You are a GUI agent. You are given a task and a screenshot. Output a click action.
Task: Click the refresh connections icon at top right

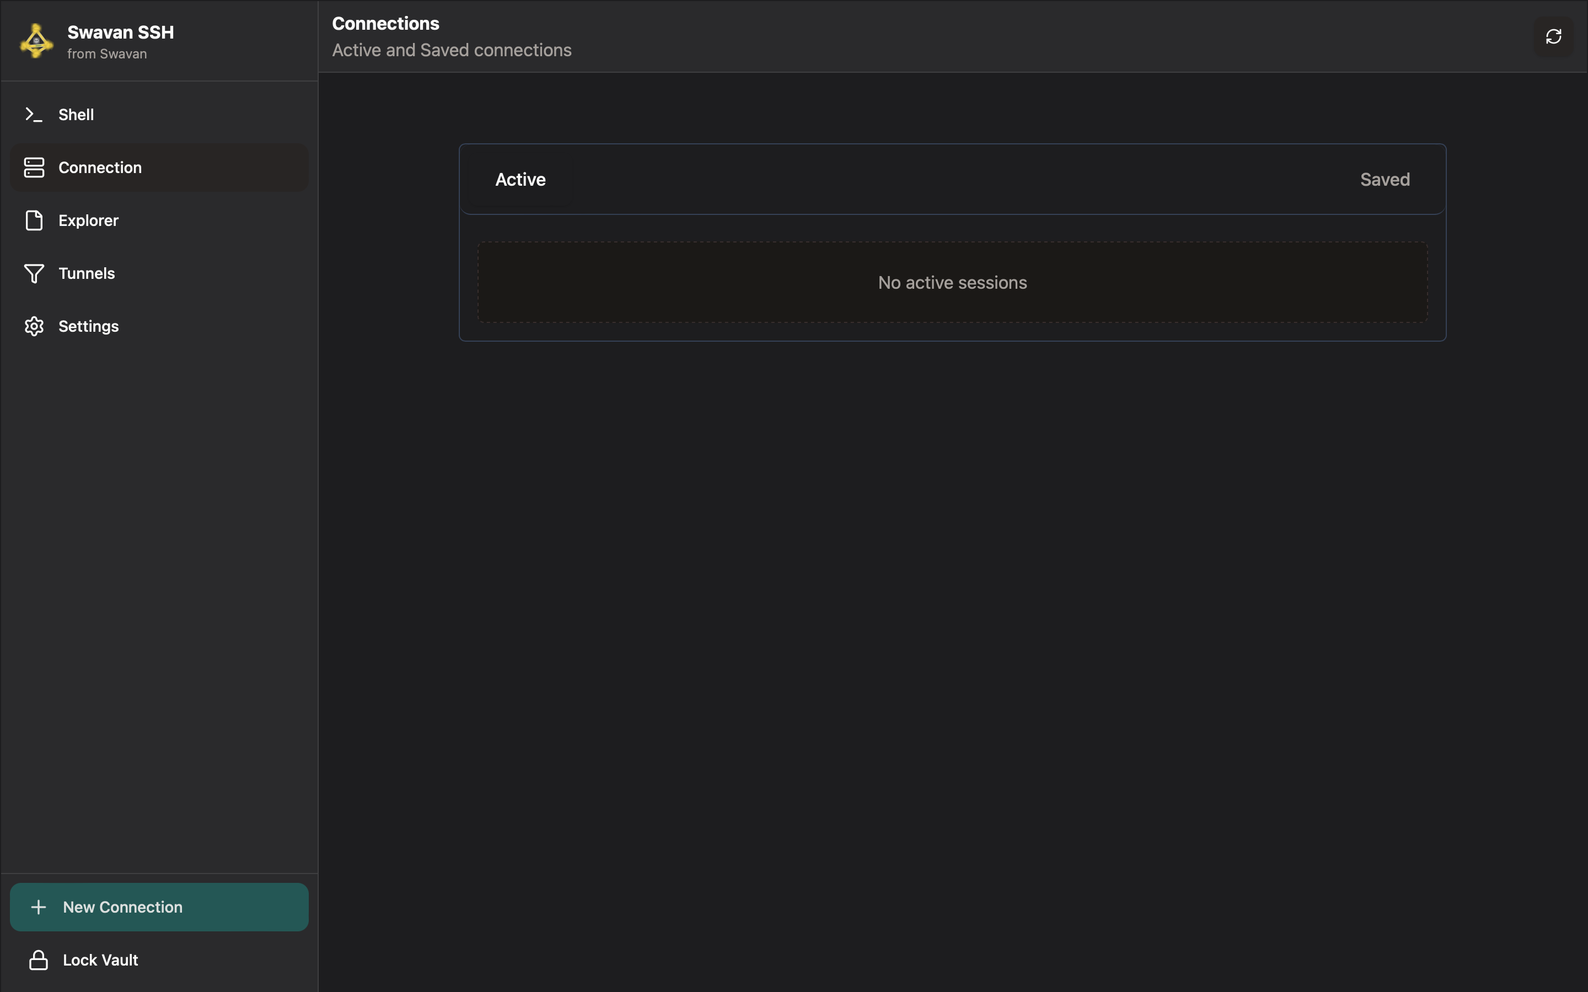1553,35
